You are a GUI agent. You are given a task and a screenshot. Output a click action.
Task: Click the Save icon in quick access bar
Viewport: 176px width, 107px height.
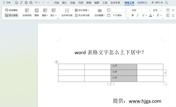[x=16, y=2]
